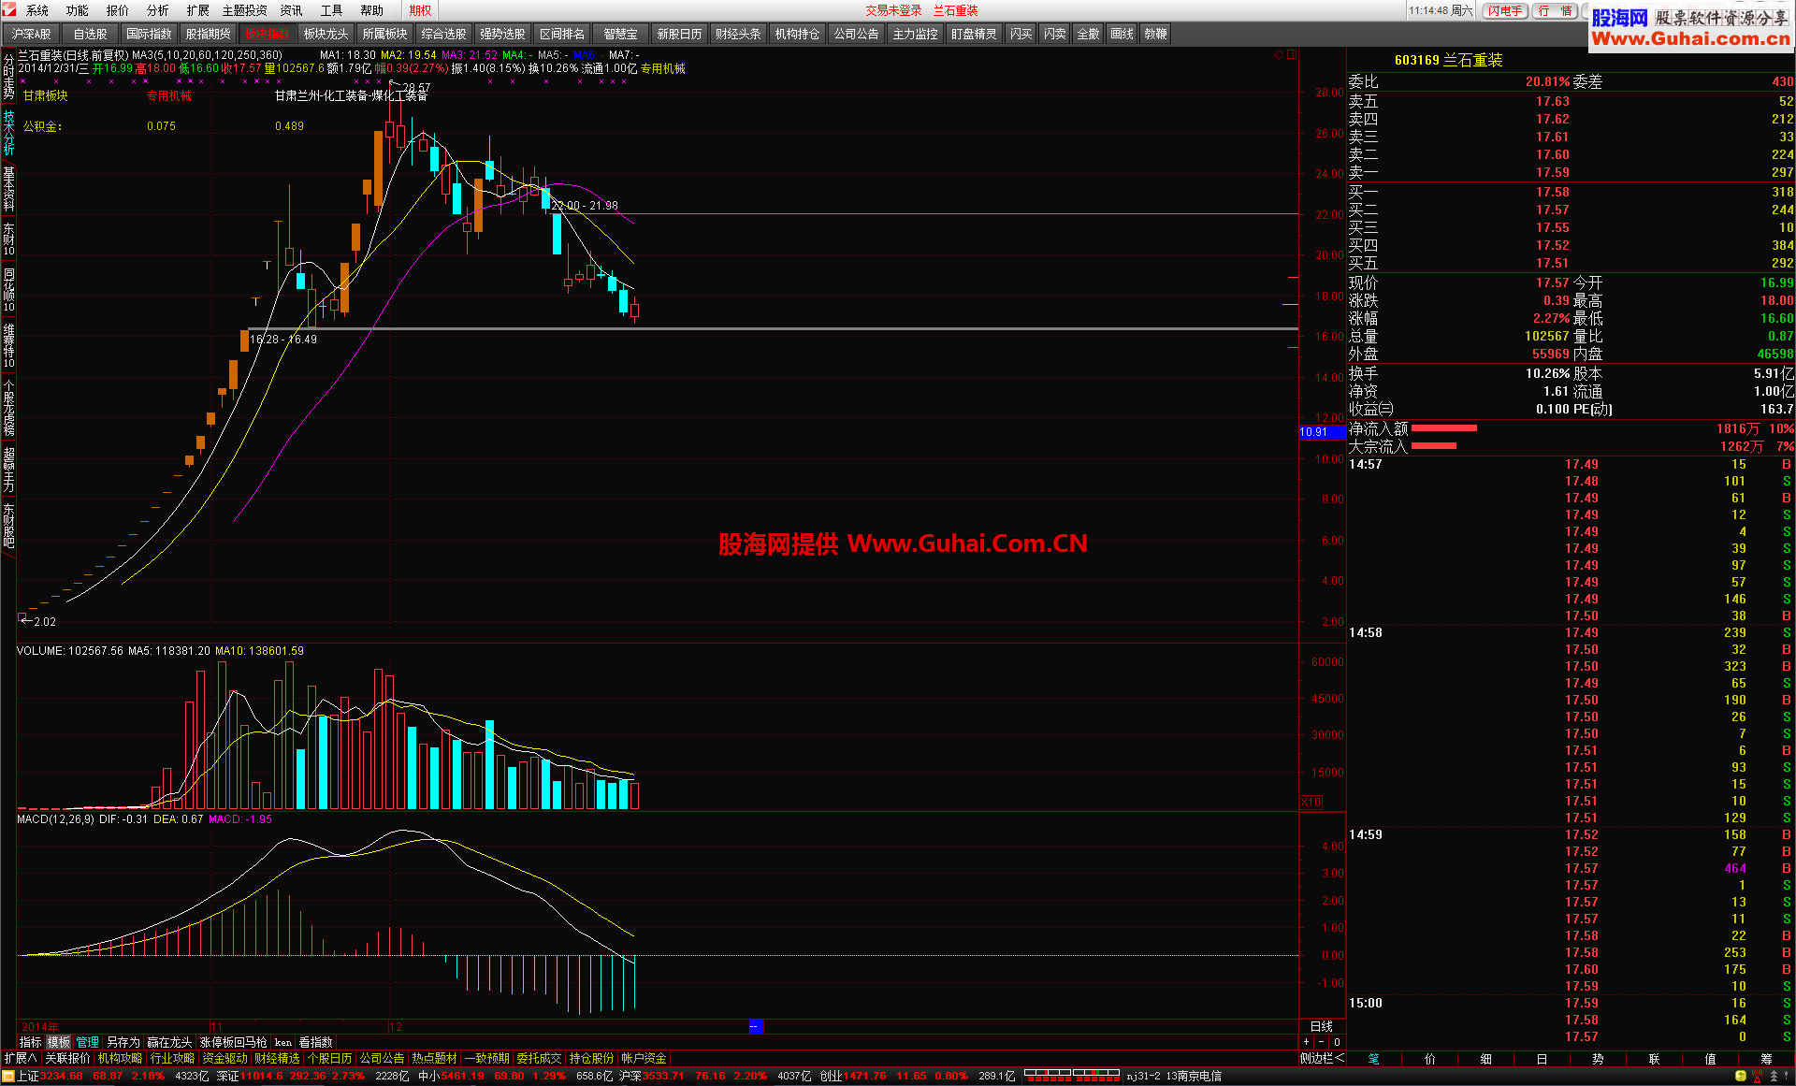
Task: Select the 指标 tab under the chart
Action: [31, 1042]
